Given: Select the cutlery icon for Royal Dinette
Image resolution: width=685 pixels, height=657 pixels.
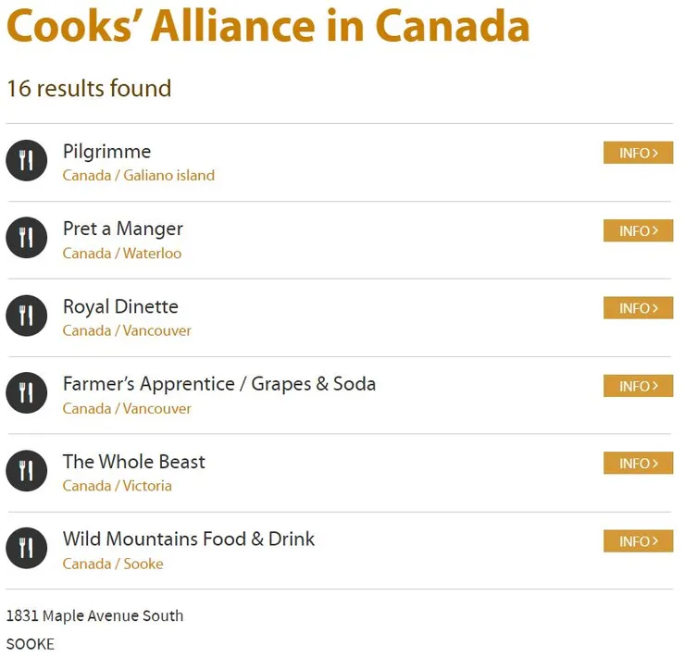Looking at the screenshot, I should pos(26,316).
